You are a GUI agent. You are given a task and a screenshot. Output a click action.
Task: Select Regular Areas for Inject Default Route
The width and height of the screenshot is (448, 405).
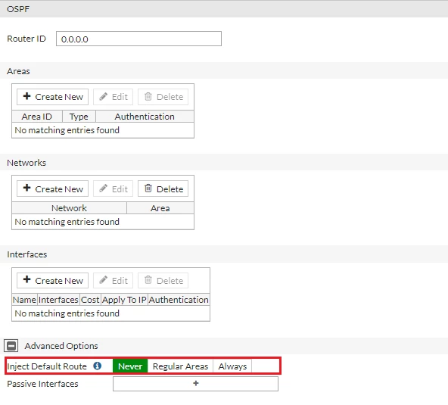click(x=180, y=366)
